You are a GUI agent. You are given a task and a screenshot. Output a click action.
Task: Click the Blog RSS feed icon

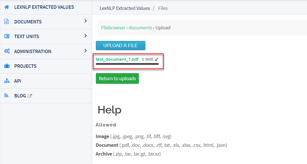point(7,96)
